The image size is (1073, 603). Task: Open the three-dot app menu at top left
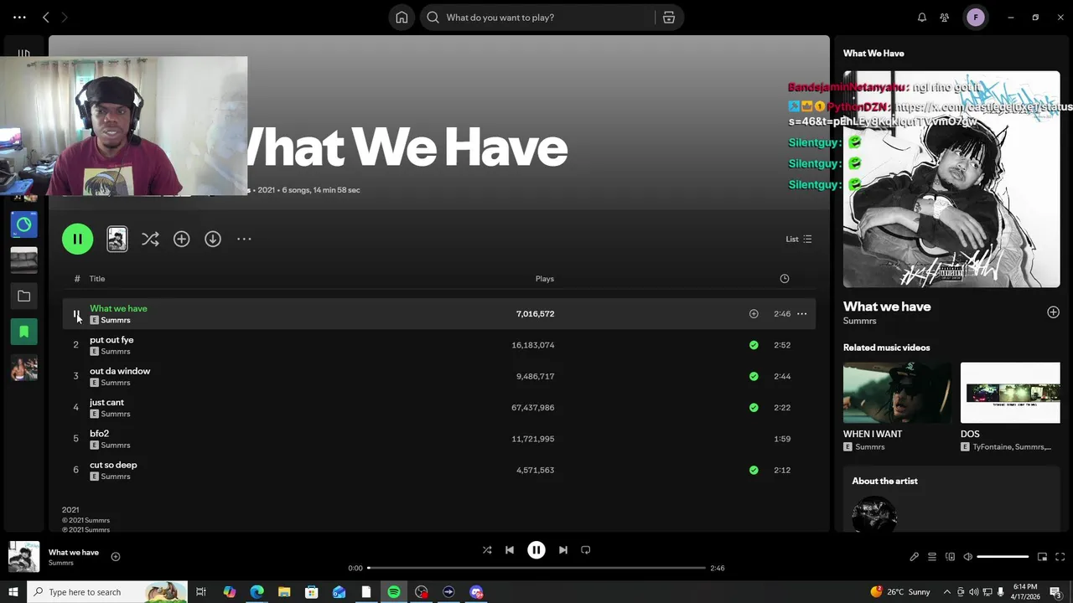click(x=19, y=18)
